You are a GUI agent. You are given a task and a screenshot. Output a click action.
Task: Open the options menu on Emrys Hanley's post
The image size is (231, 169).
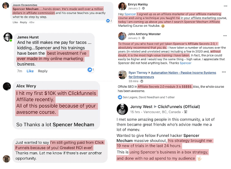click(x=225, y=6)
